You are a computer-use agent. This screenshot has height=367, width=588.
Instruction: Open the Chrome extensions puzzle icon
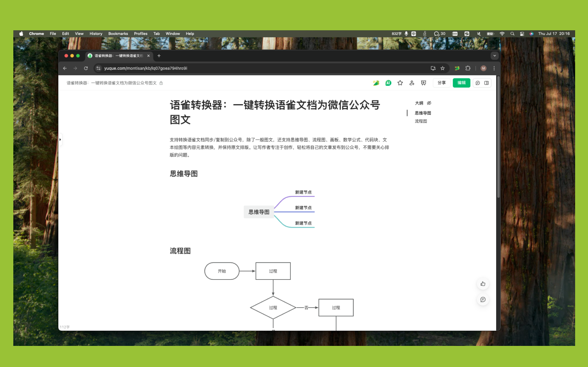(x=468, y=68)
